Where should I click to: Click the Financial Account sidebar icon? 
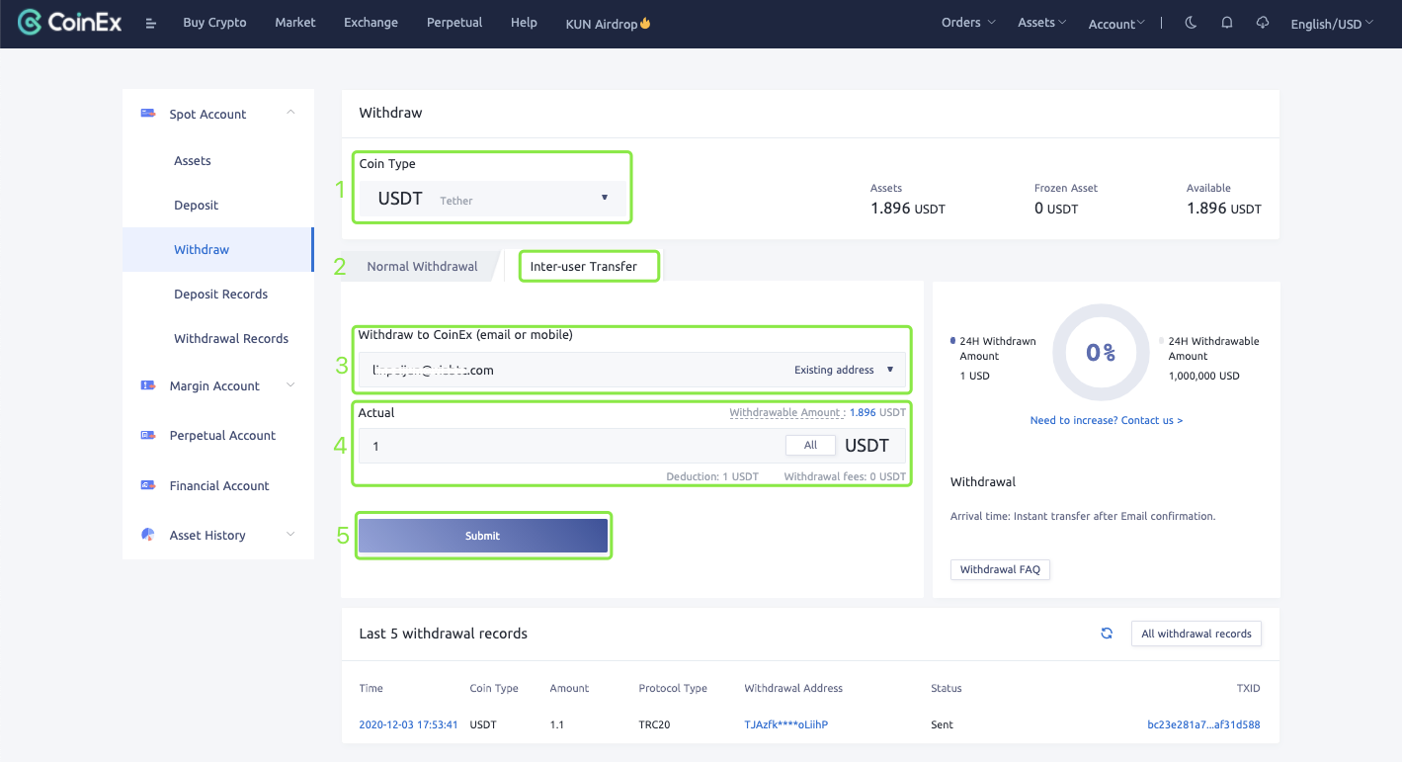(x=148, y=485)
